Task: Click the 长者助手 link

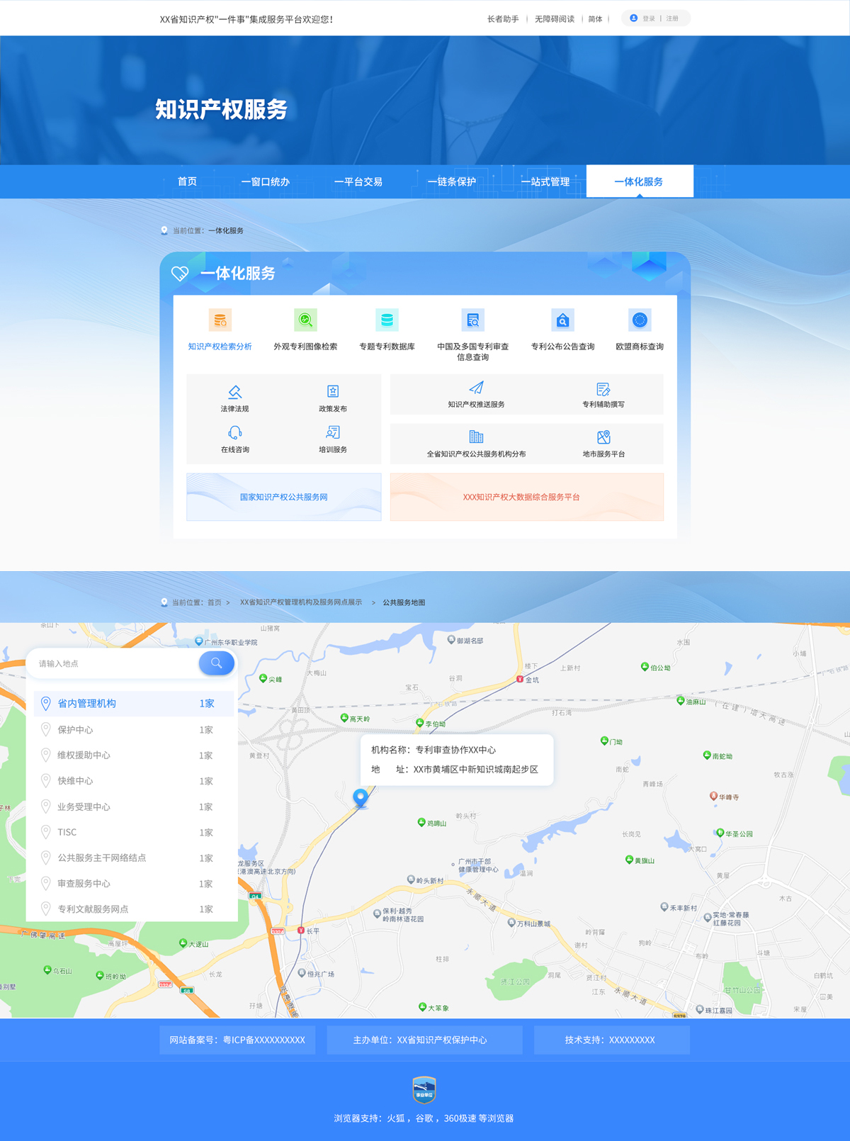Action: coord(503,19)
